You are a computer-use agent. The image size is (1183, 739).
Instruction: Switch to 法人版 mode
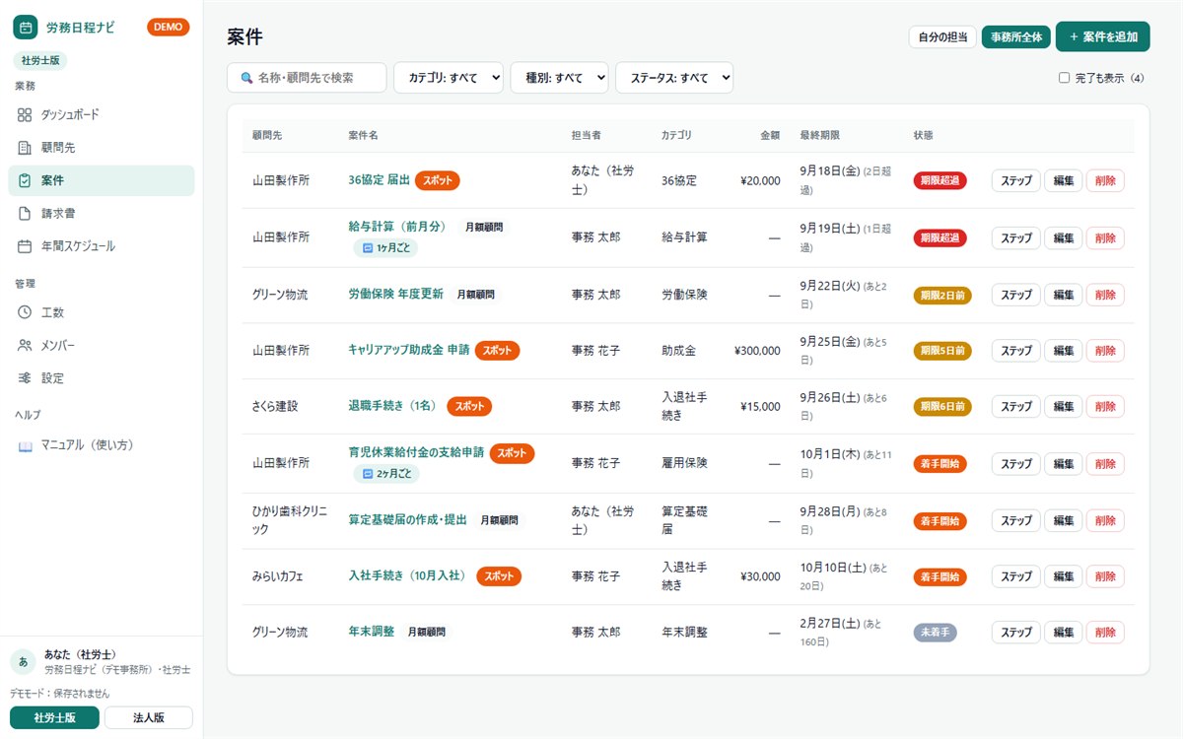click(149, 717)
